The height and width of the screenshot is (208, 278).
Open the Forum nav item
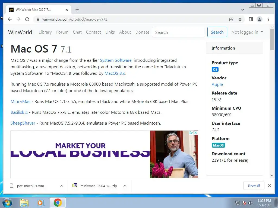62,32
